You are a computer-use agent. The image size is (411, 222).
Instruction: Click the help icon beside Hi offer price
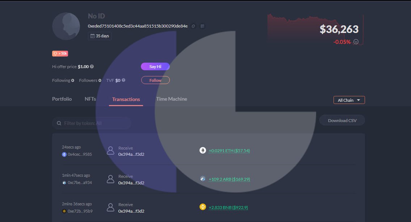click(x=92, y=67)
